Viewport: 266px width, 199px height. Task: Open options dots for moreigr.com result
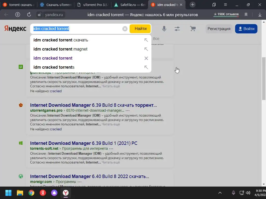pyautogui.click(x=79, y=182)
